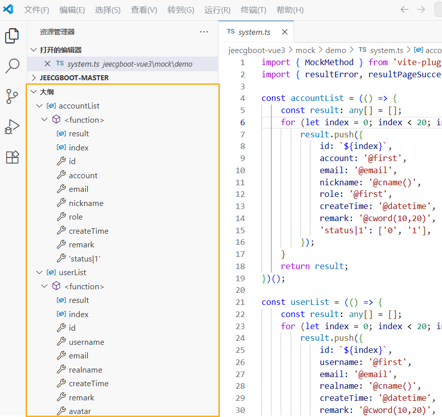Click the mock breadcrumb
The height and width of the screenshot is (417, 442).
coord(305,50)
